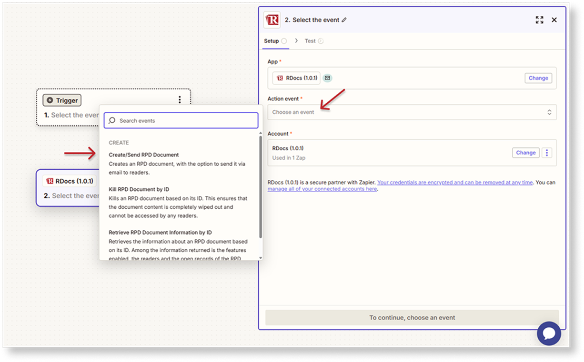This screenshot has height=362, width=584.
Task: Click the RDocs (1.0.1) app chip
Action: point(296,78)
